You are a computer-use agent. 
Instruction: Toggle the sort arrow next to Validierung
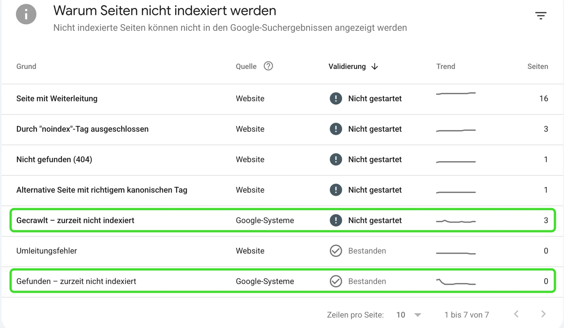375,67
